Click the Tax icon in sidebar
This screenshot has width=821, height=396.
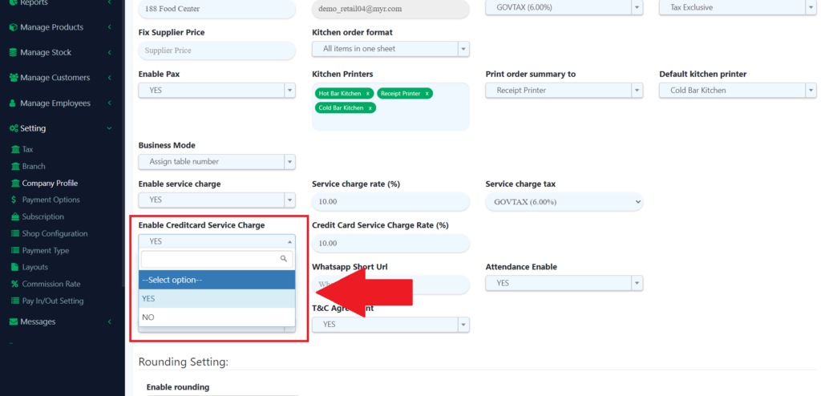(15, 150)
